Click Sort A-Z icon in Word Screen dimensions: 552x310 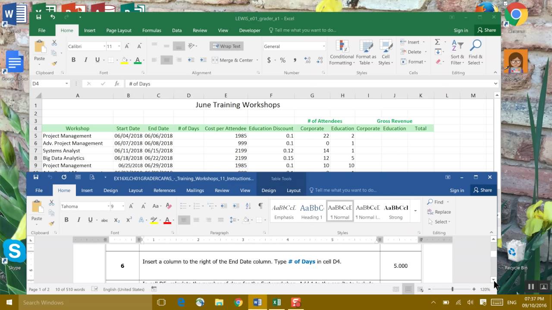248,206
